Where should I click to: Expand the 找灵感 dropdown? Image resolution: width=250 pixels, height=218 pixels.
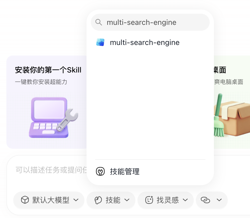tap(166, 200)
